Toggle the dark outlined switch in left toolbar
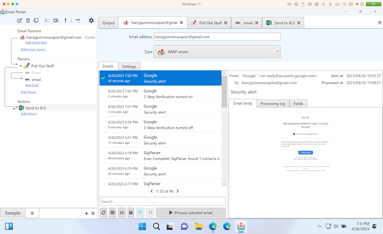The height and width of the screenshot is (234, 383). [x=56, y=21]
